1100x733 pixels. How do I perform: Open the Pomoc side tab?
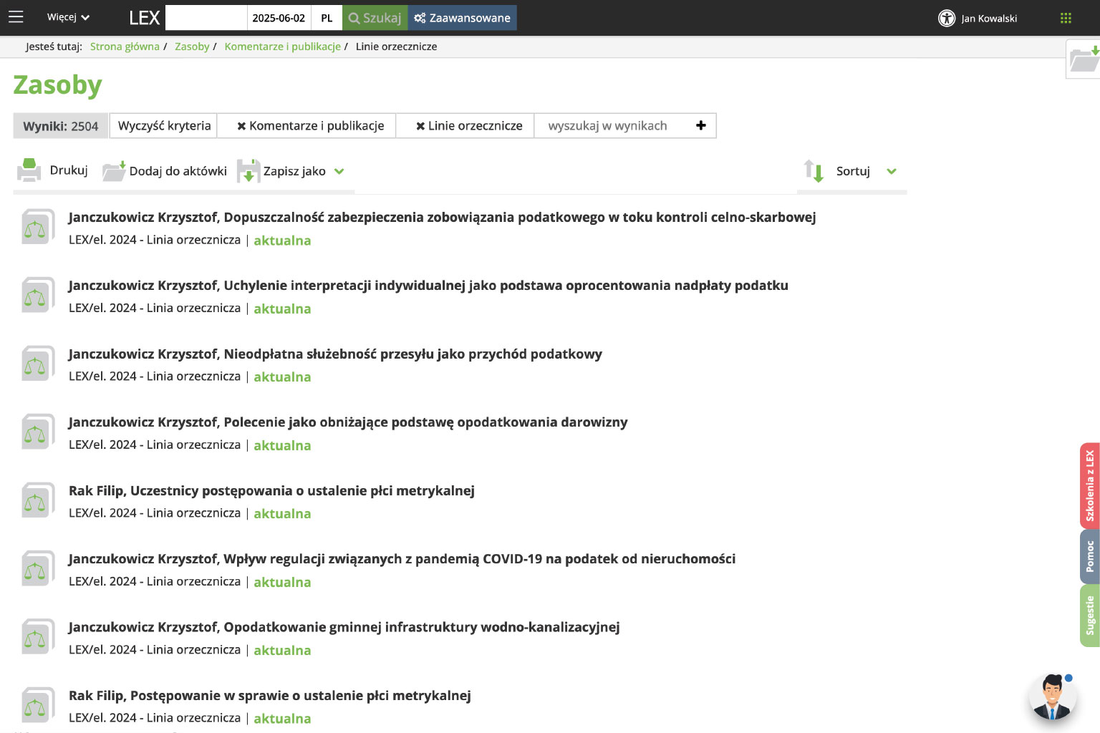1089,556
